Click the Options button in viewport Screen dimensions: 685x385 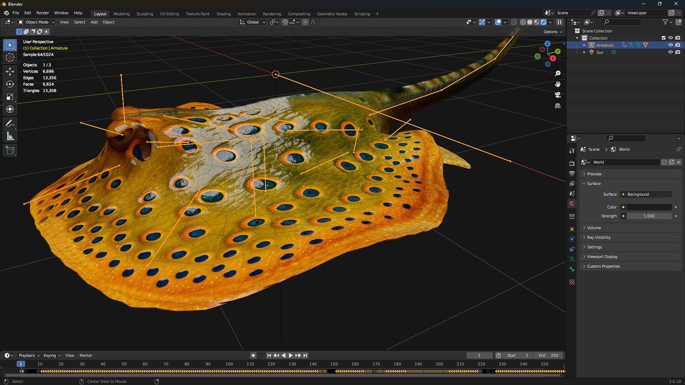pos(553,31)
